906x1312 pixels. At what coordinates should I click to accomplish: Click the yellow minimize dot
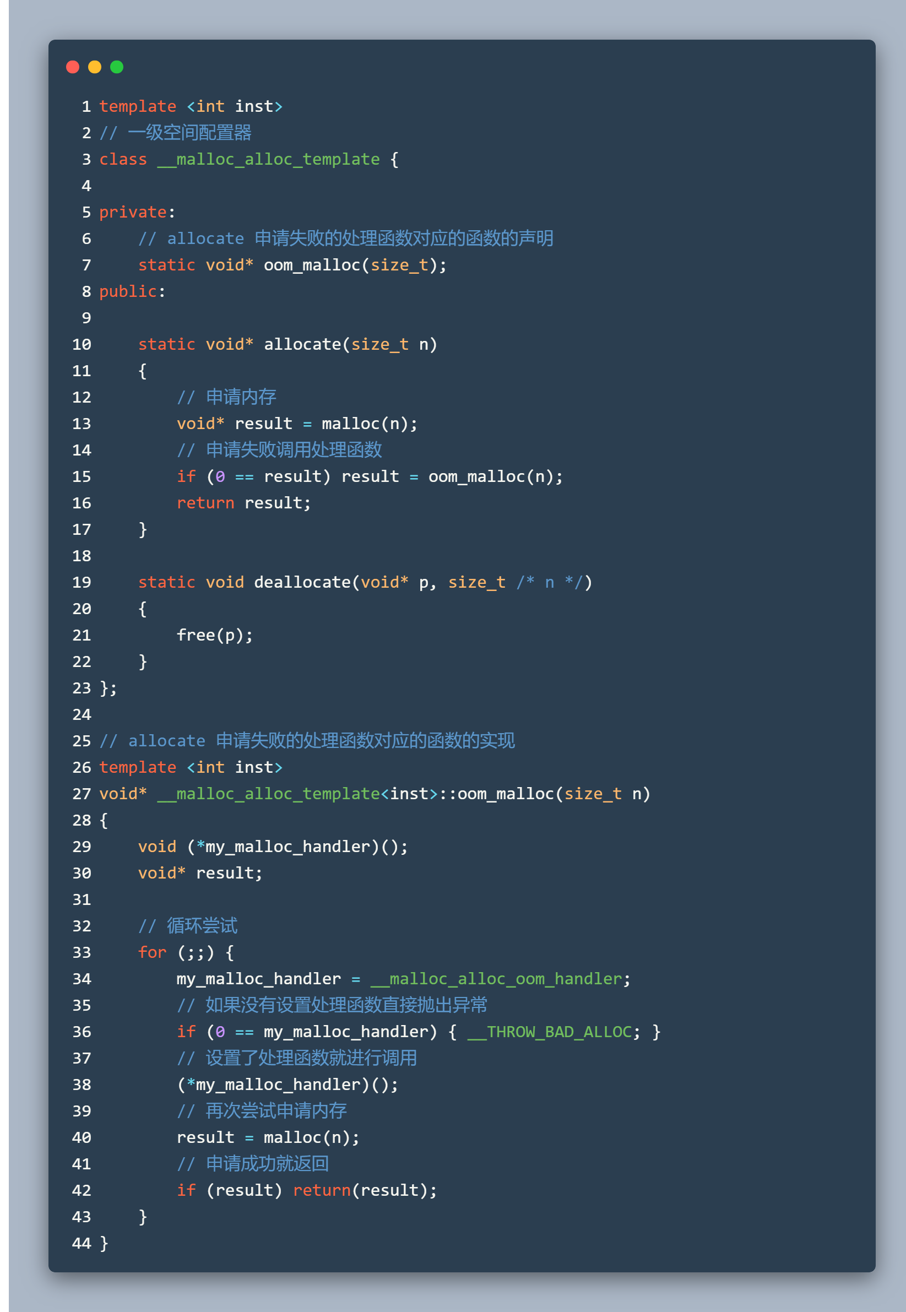95,67
